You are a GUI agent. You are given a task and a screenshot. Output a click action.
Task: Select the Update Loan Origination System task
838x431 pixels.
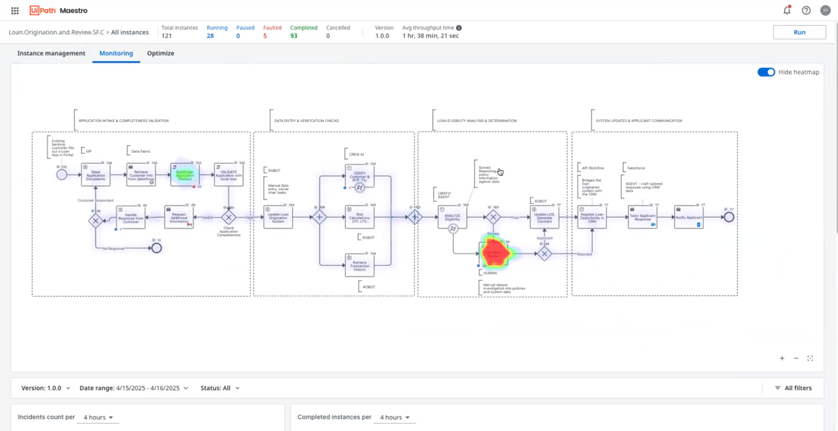(x=278, y=217)
